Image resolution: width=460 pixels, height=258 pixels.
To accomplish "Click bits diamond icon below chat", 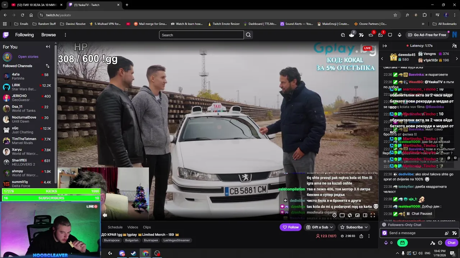I will click(x=386, y=243).
